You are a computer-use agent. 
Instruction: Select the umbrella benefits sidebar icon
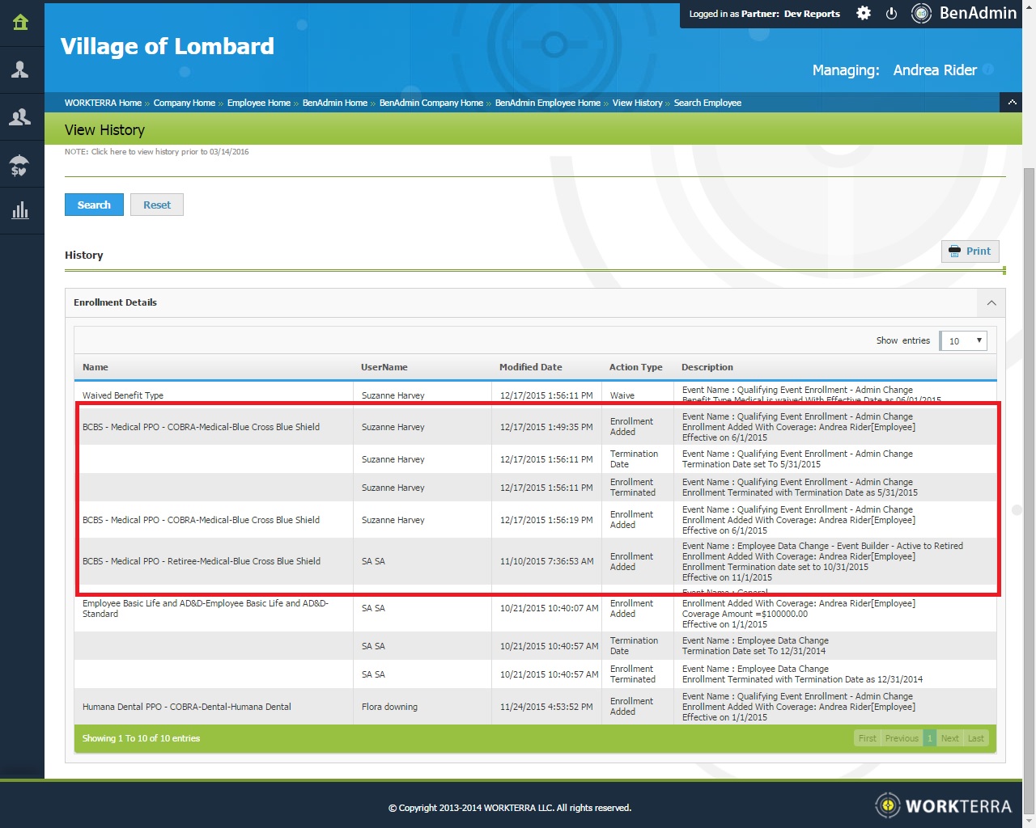tap(20, 165)
